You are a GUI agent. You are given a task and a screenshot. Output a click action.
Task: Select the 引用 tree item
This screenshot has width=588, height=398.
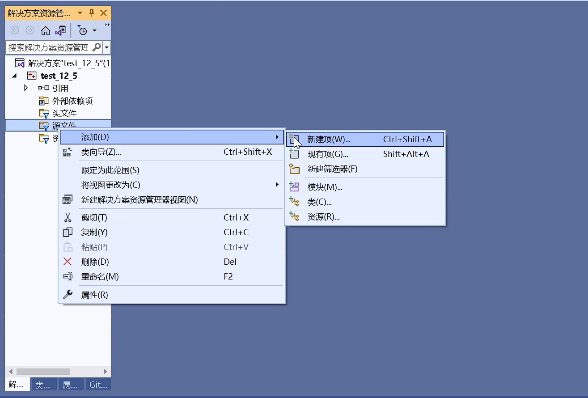(x=60, y=89)
